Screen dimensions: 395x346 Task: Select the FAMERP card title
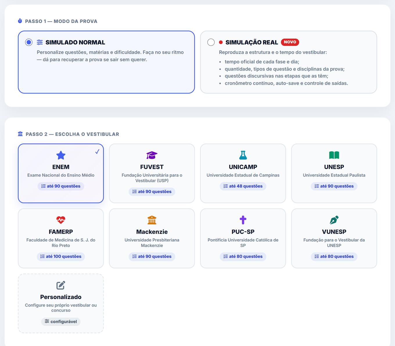pos(61,232)
